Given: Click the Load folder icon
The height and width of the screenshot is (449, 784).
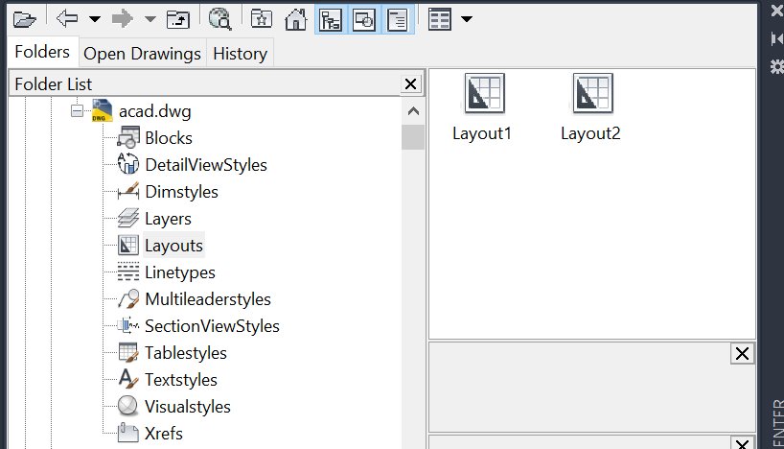Looking at the screenshot, I should pos(25,19).
